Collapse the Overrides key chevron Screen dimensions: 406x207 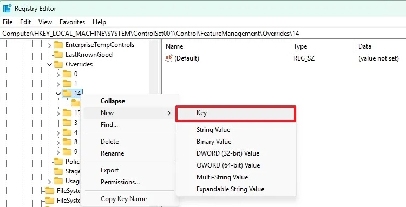pos(49,64)
